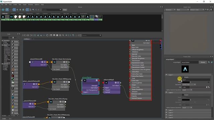The image size is (214, 120).
Task: Float the Browser panel
Action: point(160,7)
